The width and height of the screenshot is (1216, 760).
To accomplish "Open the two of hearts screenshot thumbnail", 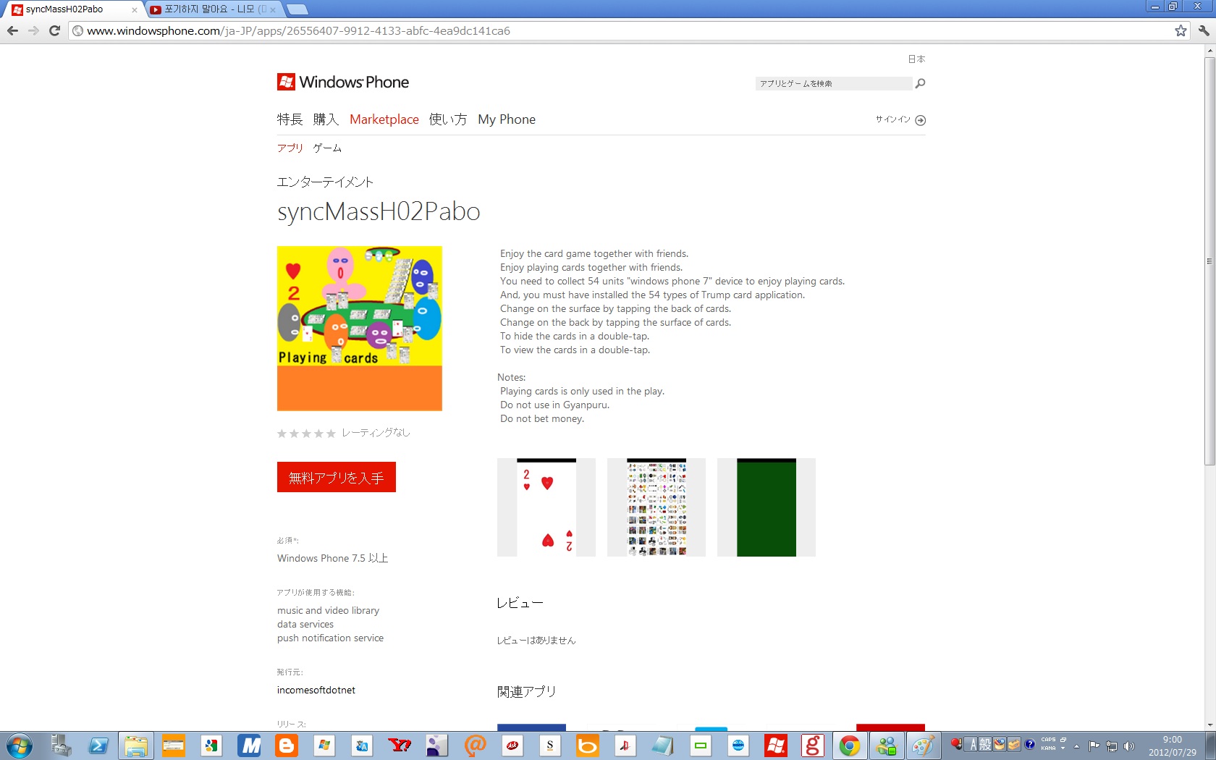I will pyautogui.click(x=546, y=507).
